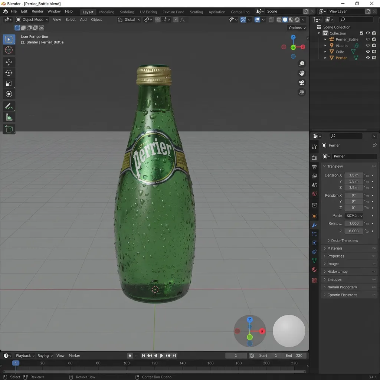Select the Measure tool
The image size is (380, 380).
[x=9, y=117]
